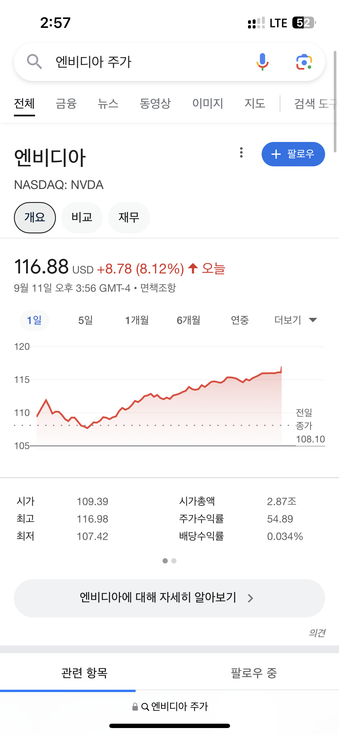Open the 면책조항 disclaimer link
The height and width of the screenshot is (735, 339).
coord(158,288)
